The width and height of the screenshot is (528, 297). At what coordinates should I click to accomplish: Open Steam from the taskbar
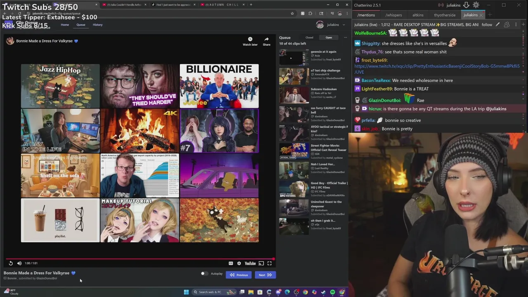[323, 292]
